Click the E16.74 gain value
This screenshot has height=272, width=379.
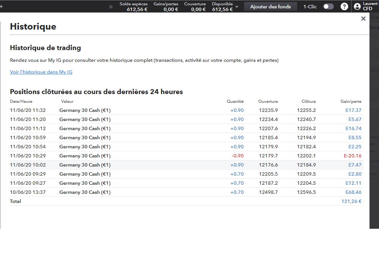pyautogui.click(x=354, y=129)
